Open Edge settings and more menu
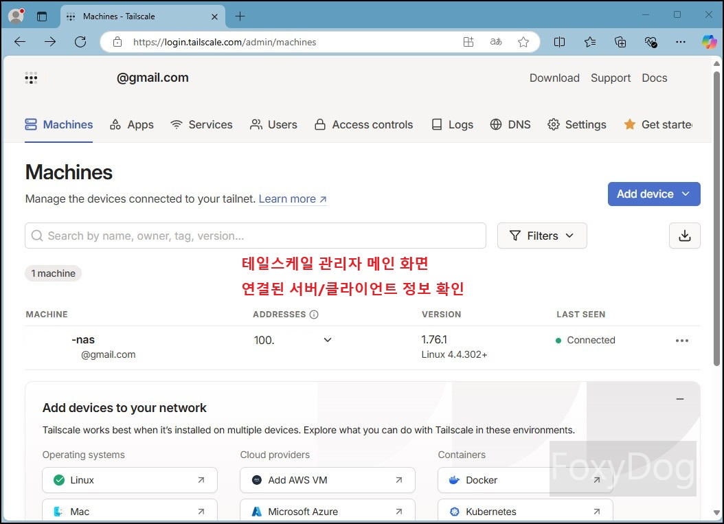Screen dimensions: 724x524 click(x=681, y=42)
